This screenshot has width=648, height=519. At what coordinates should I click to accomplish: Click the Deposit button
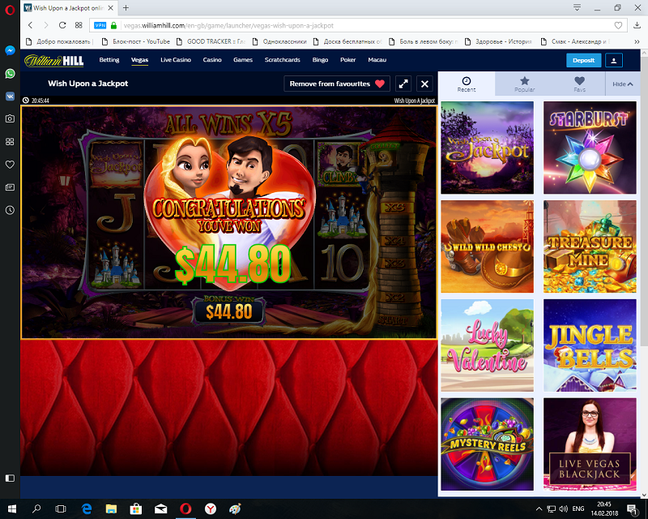pyautogui.click(x=583, y=61)
